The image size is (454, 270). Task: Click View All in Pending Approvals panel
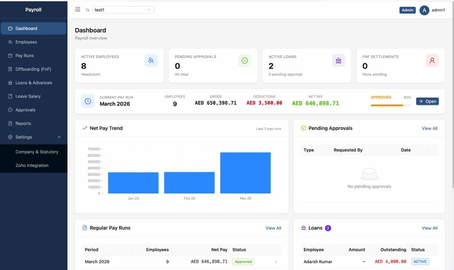coord(430,128)
